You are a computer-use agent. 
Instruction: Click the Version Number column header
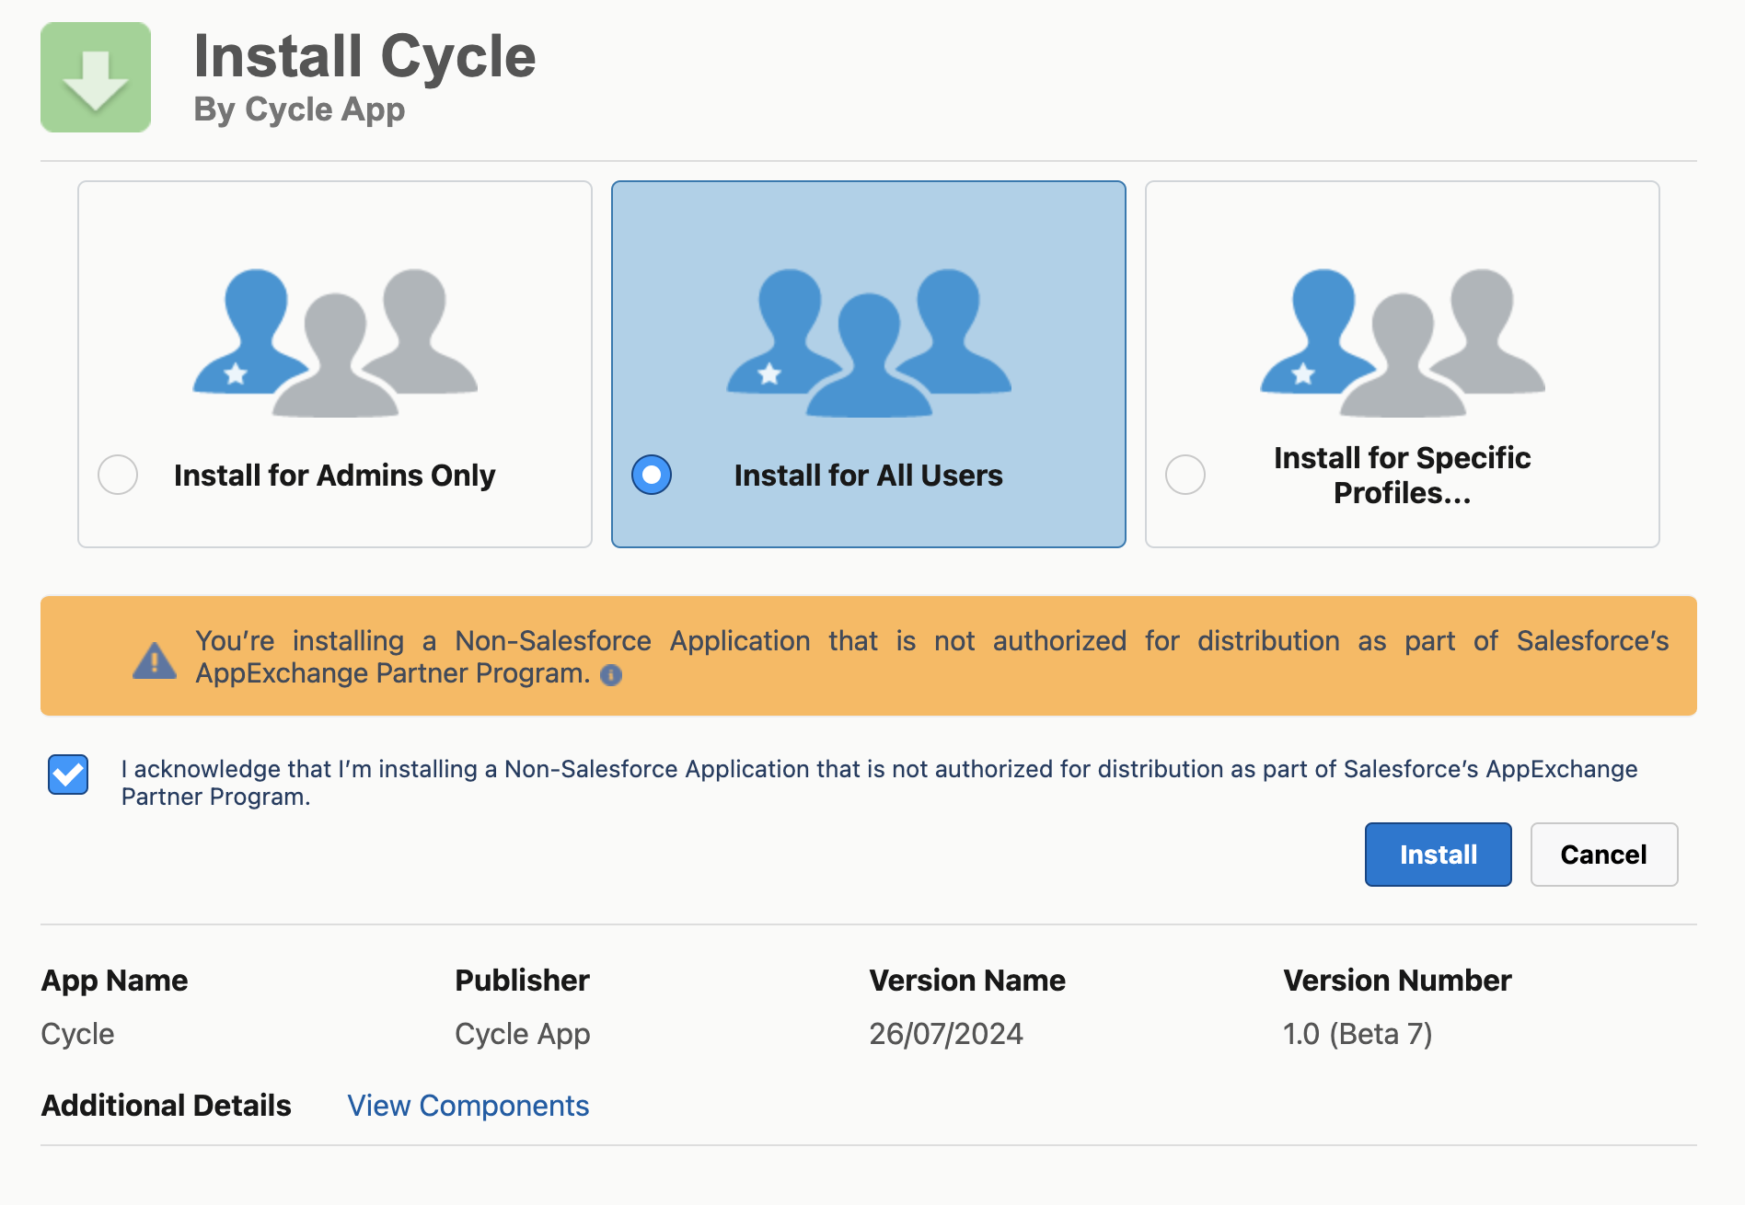1397,981
